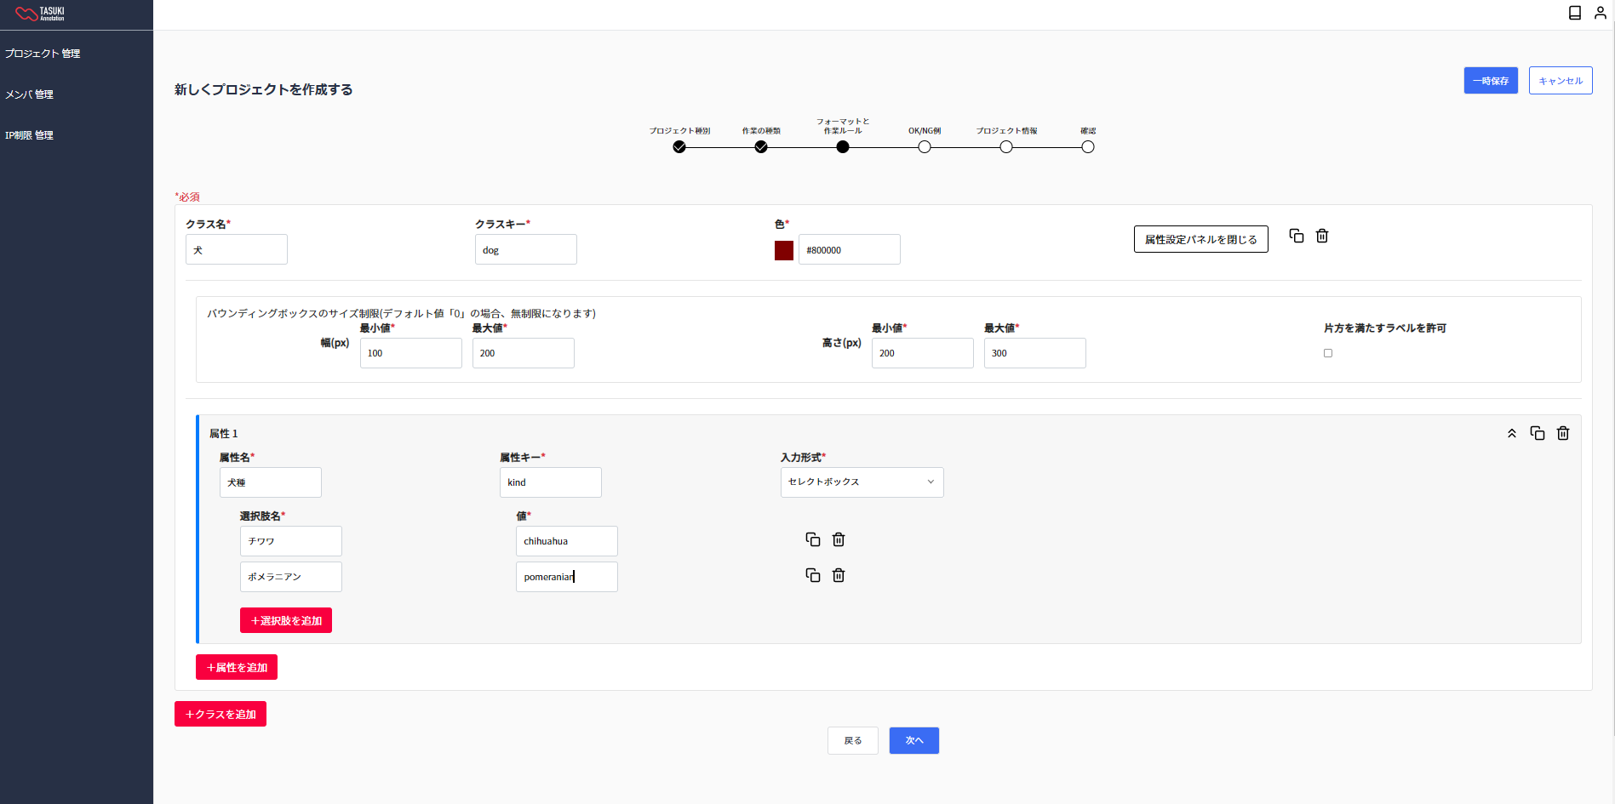Jump to 確認 step marker
Image resolution: width=1615 pixels, height=804 pixels.
[x=1088, y=146]
